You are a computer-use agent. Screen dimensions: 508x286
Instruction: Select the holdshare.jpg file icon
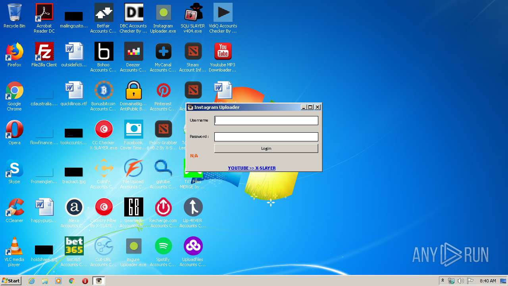click(44, 253)
